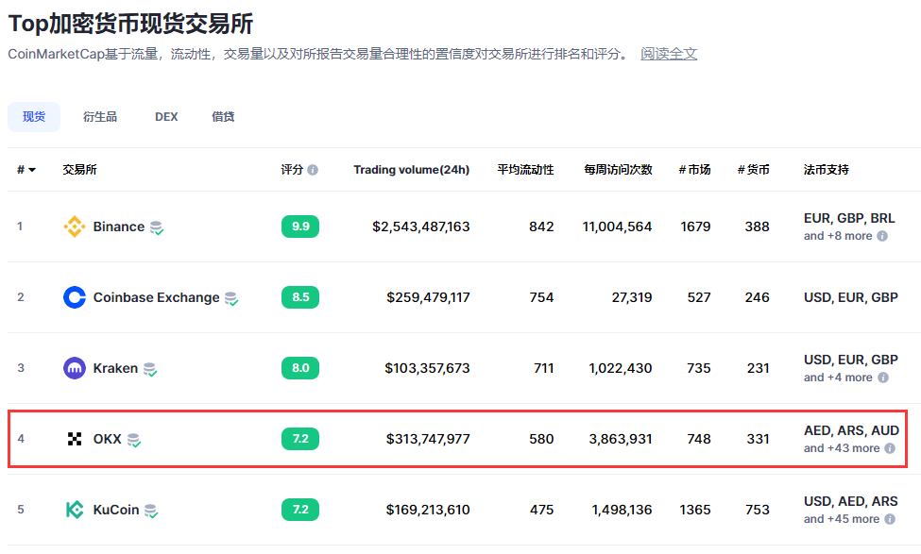Click weekly visits value 1,022,430
Image resolution: width=921 pixels, height=554 pixels.
tap(621, 368)
